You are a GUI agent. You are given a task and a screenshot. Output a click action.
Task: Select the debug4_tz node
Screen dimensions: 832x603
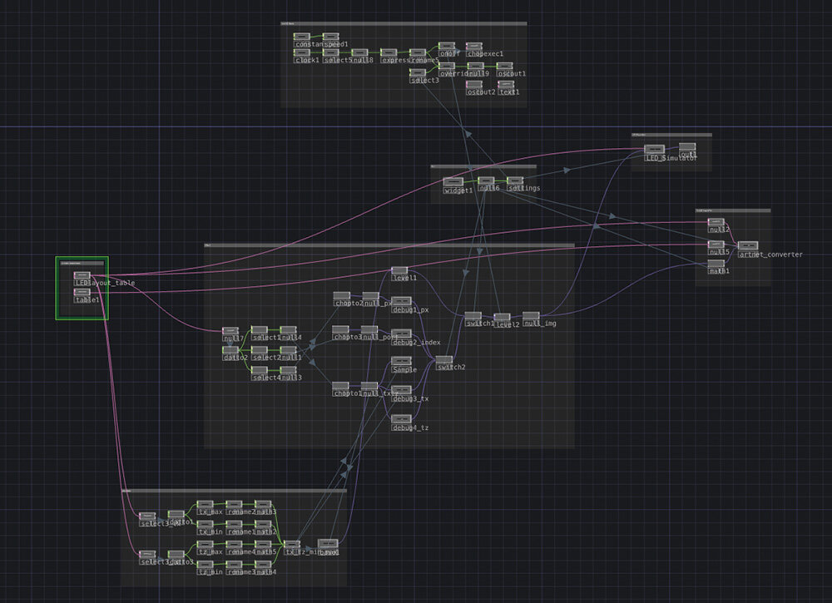tap(401, 419)
